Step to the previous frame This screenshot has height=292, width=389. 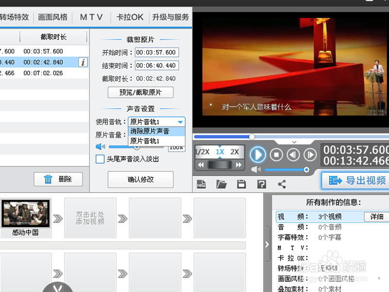[293, 155]
